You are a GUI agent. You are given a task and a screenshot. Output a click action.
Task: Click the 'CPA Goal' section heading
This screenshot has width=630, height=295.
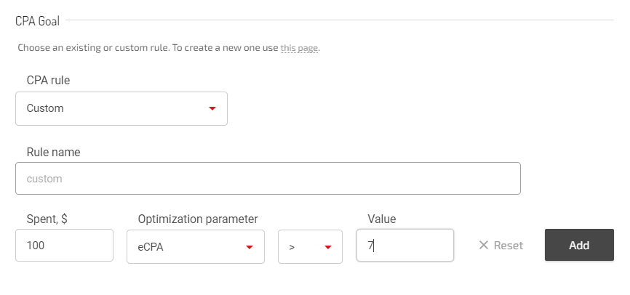point(37,21)
